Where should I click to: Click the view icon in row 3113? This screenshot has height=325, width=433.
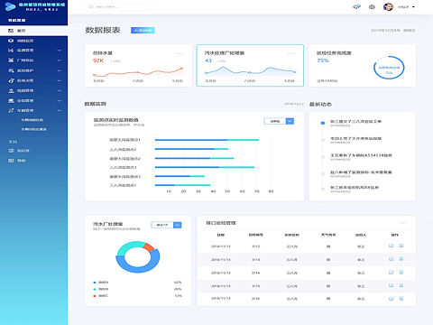click(392, 259)
